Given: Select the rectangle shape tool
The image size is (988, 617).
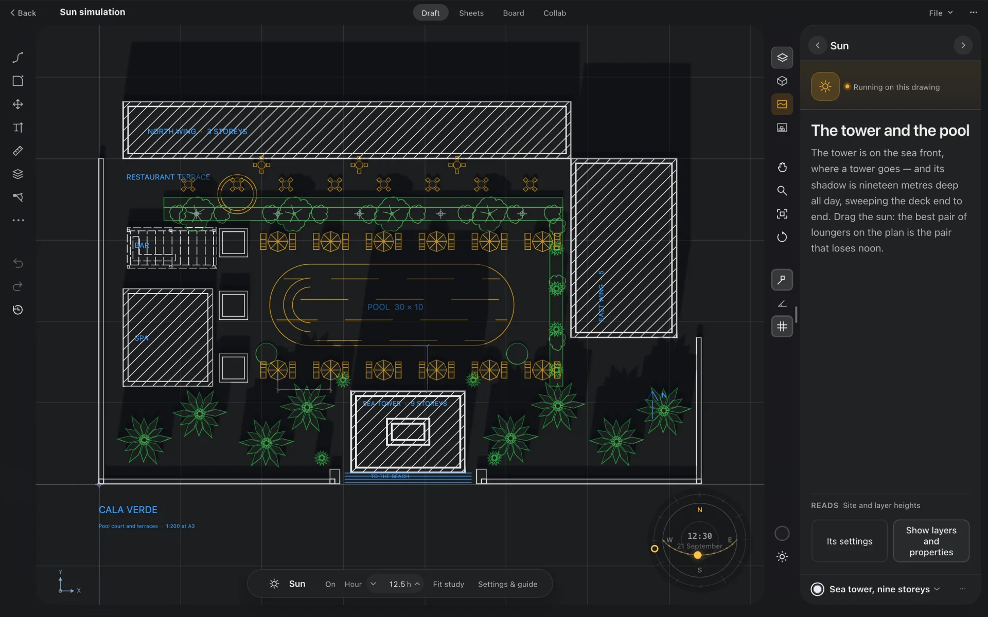Looking at the screenshot, I should point(18,81).
